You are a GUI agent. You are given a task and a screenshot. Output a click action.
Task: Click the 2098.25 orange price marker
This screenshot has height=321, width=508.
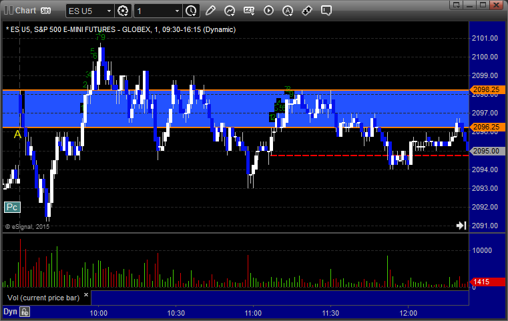pos(487,89)
